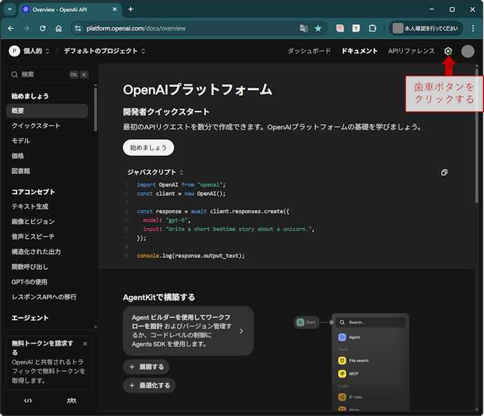Click the 検索 search field

click(x=41, y=75)
